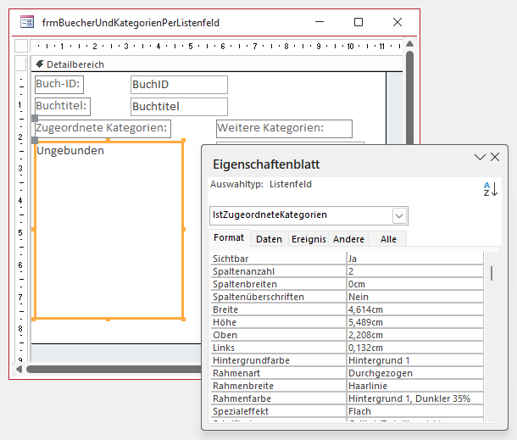Show all properties with the Alle tab
The width and height of the screenshot is (517, 440).
(388, 239)
